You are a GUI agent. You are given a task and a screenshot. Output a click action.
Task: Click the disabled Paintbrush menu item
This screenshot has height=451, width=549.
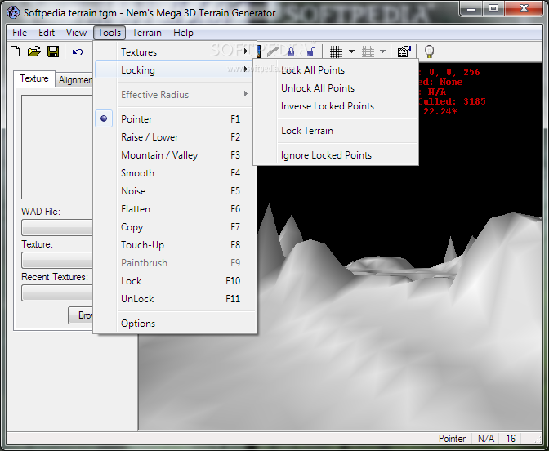(x=176, y=263)
